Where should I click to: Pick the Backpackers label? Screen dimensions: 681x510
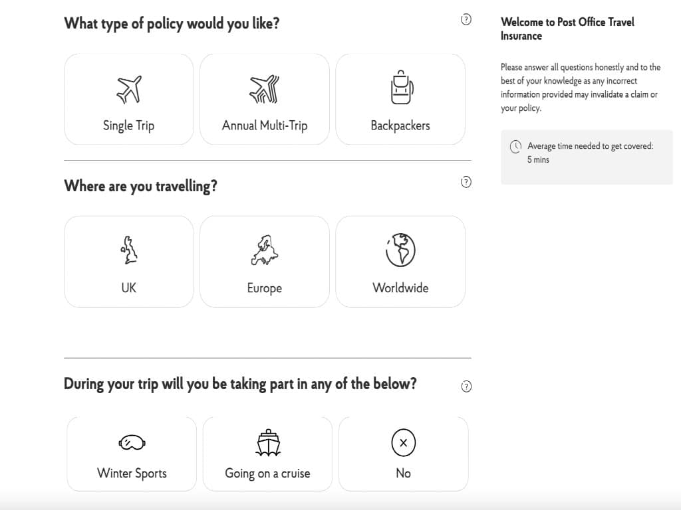pos(400,126)
